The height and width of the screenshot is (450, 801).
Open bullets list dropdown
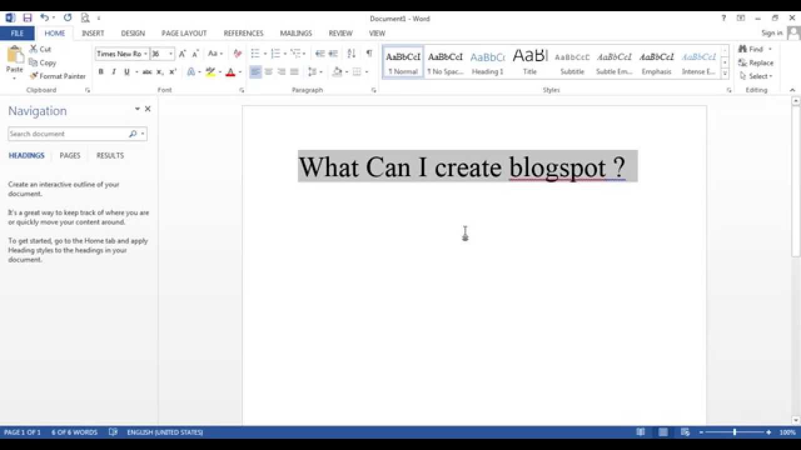(x=265, y=54)
